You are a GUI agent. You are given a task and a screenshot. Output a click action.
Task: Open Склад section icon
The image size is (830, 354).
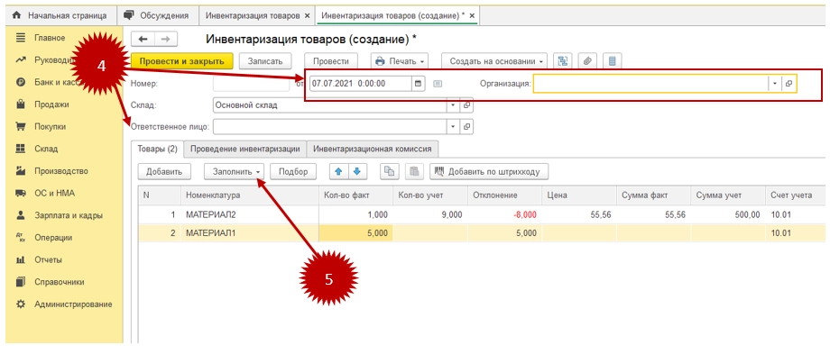click(x=21, y=149)
